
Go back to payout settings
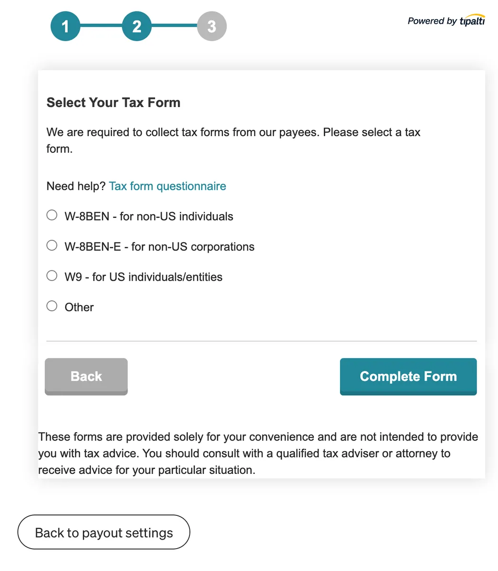coord(104,532)
